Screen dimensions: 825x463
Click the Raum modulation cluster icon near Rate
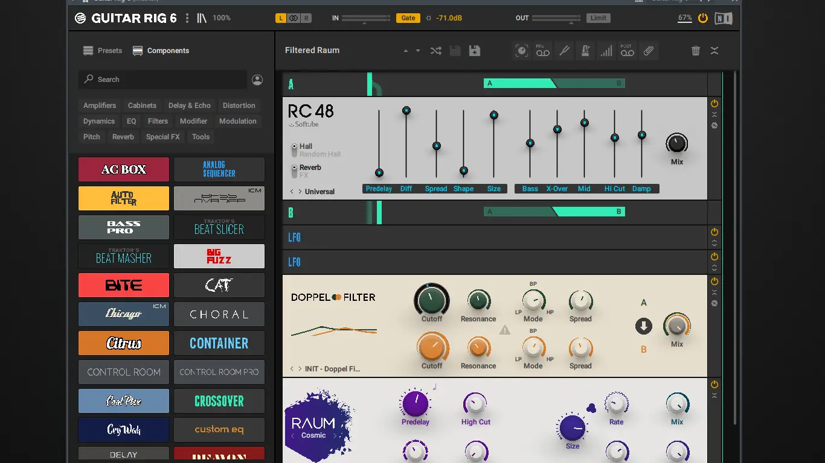[591, 408]
